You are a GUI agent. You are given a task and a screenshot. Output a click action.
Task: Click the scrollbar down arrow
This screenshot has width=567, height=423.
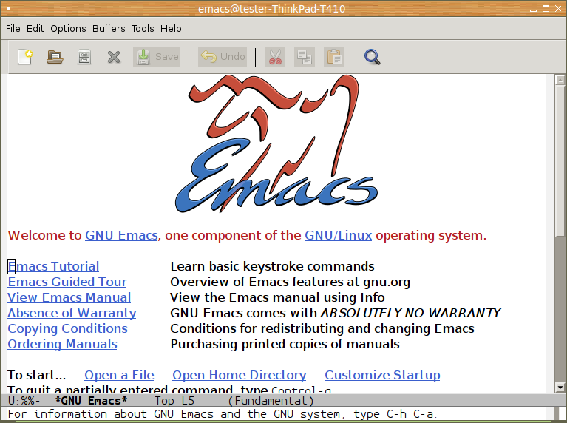click(x=560, y=388)
